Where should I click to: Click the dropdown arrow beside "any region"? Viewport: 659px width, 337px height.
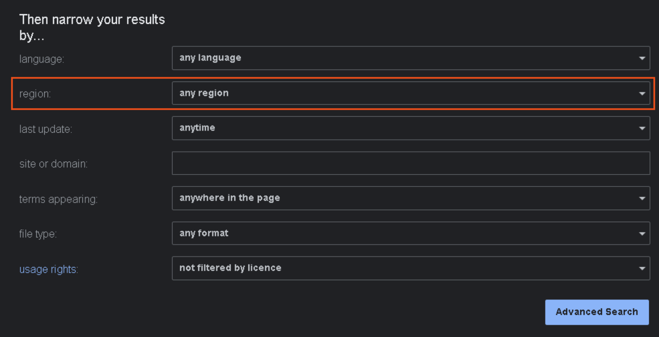point(642,93)
